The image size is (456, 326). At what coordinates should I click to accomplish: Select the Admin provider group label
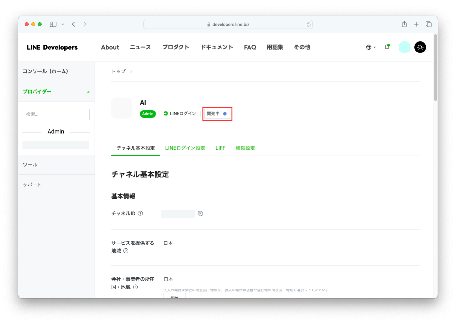point(56,132)
